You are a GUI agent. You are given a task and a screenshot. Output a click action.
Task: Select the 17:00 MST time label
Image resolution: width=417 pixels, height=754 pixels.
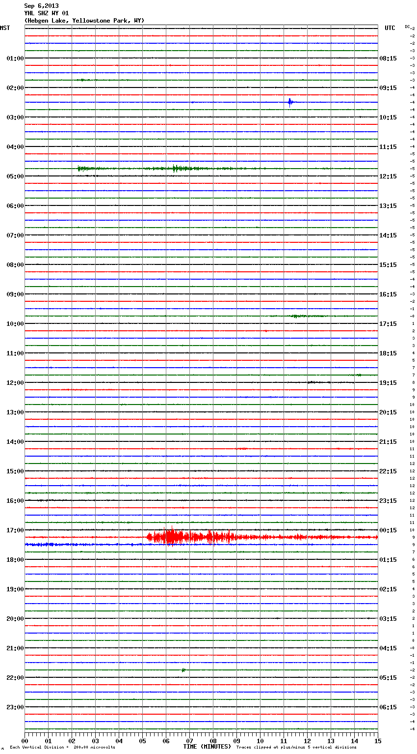point(15,530)
